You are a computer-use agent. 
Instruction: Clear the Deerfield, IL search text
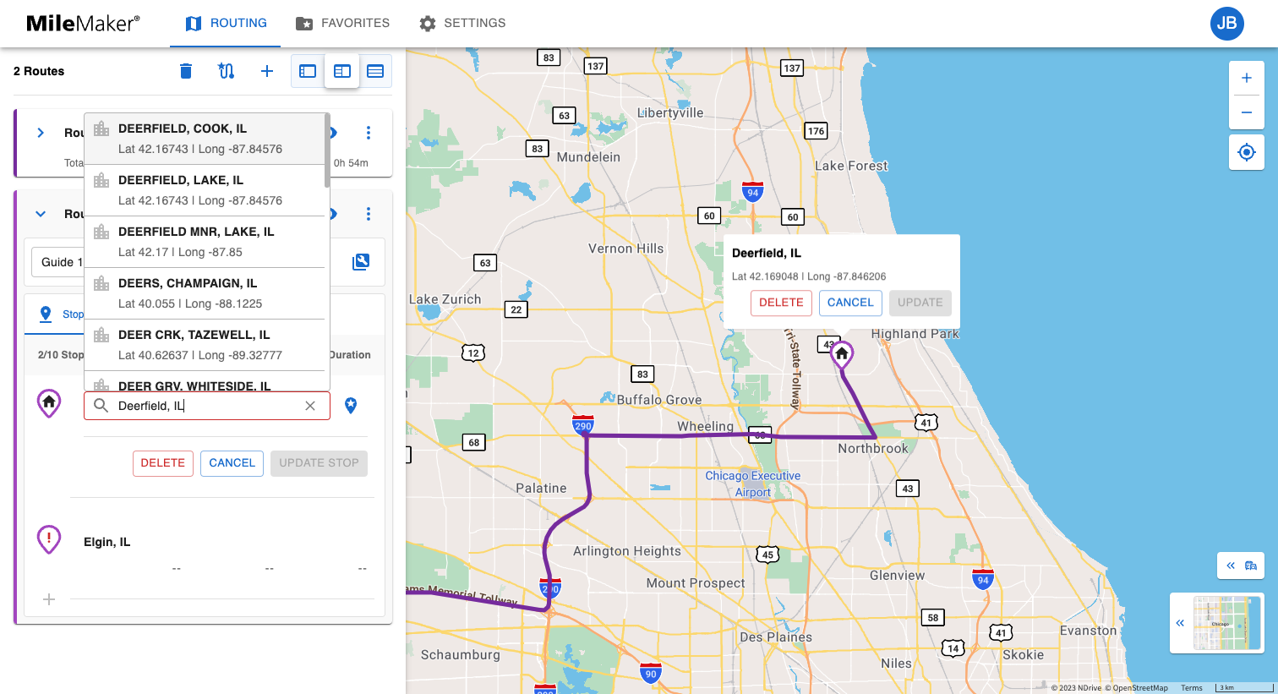pos(310,406)
